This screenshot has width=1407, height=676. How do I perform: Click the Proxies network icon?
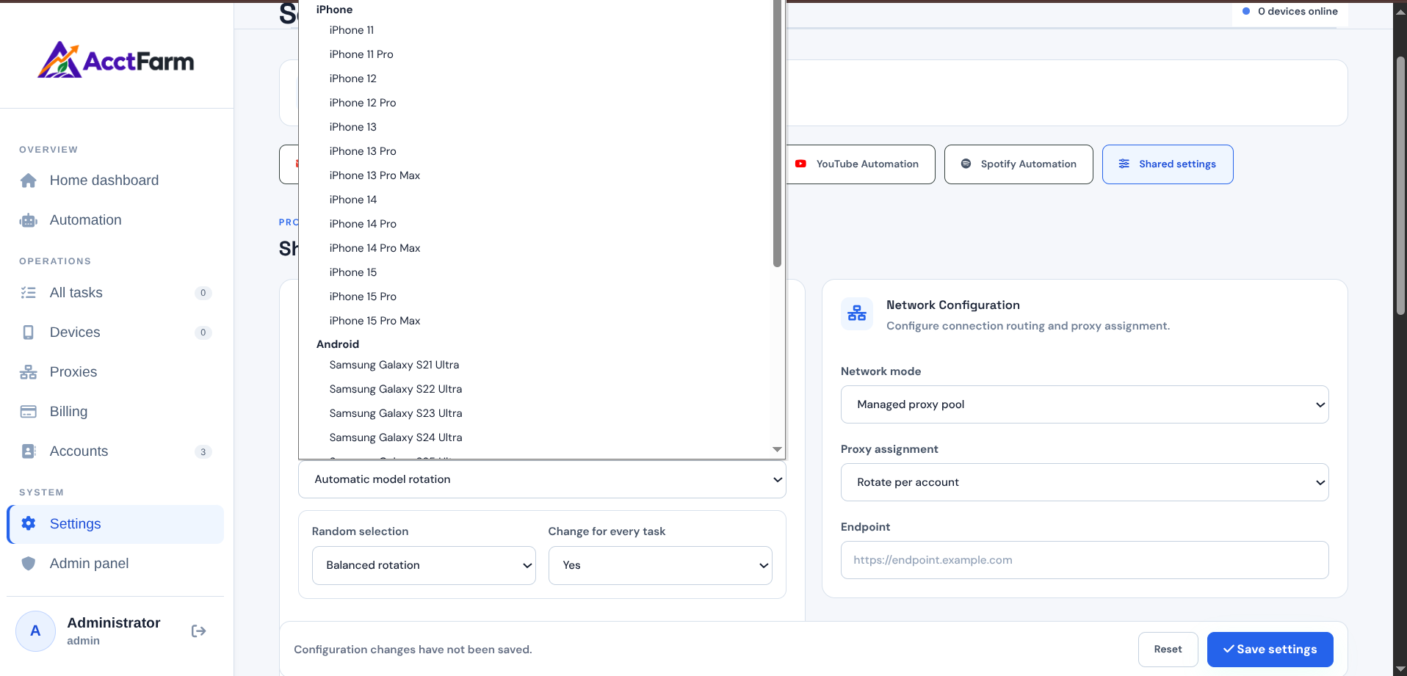click(29, 372)
